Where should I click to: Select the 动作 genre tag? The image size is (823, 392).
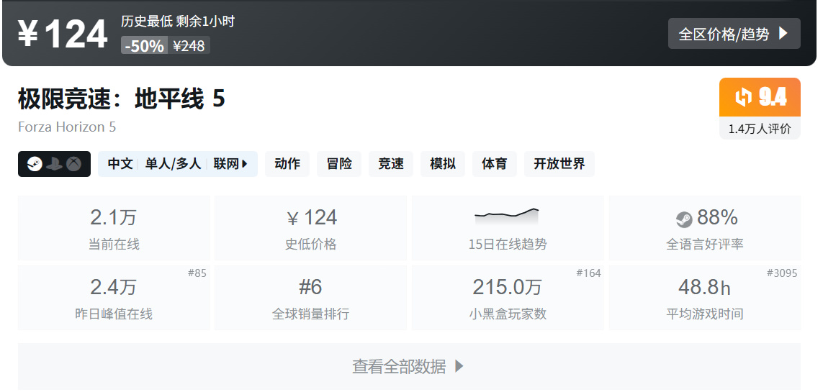click(287, 164)
